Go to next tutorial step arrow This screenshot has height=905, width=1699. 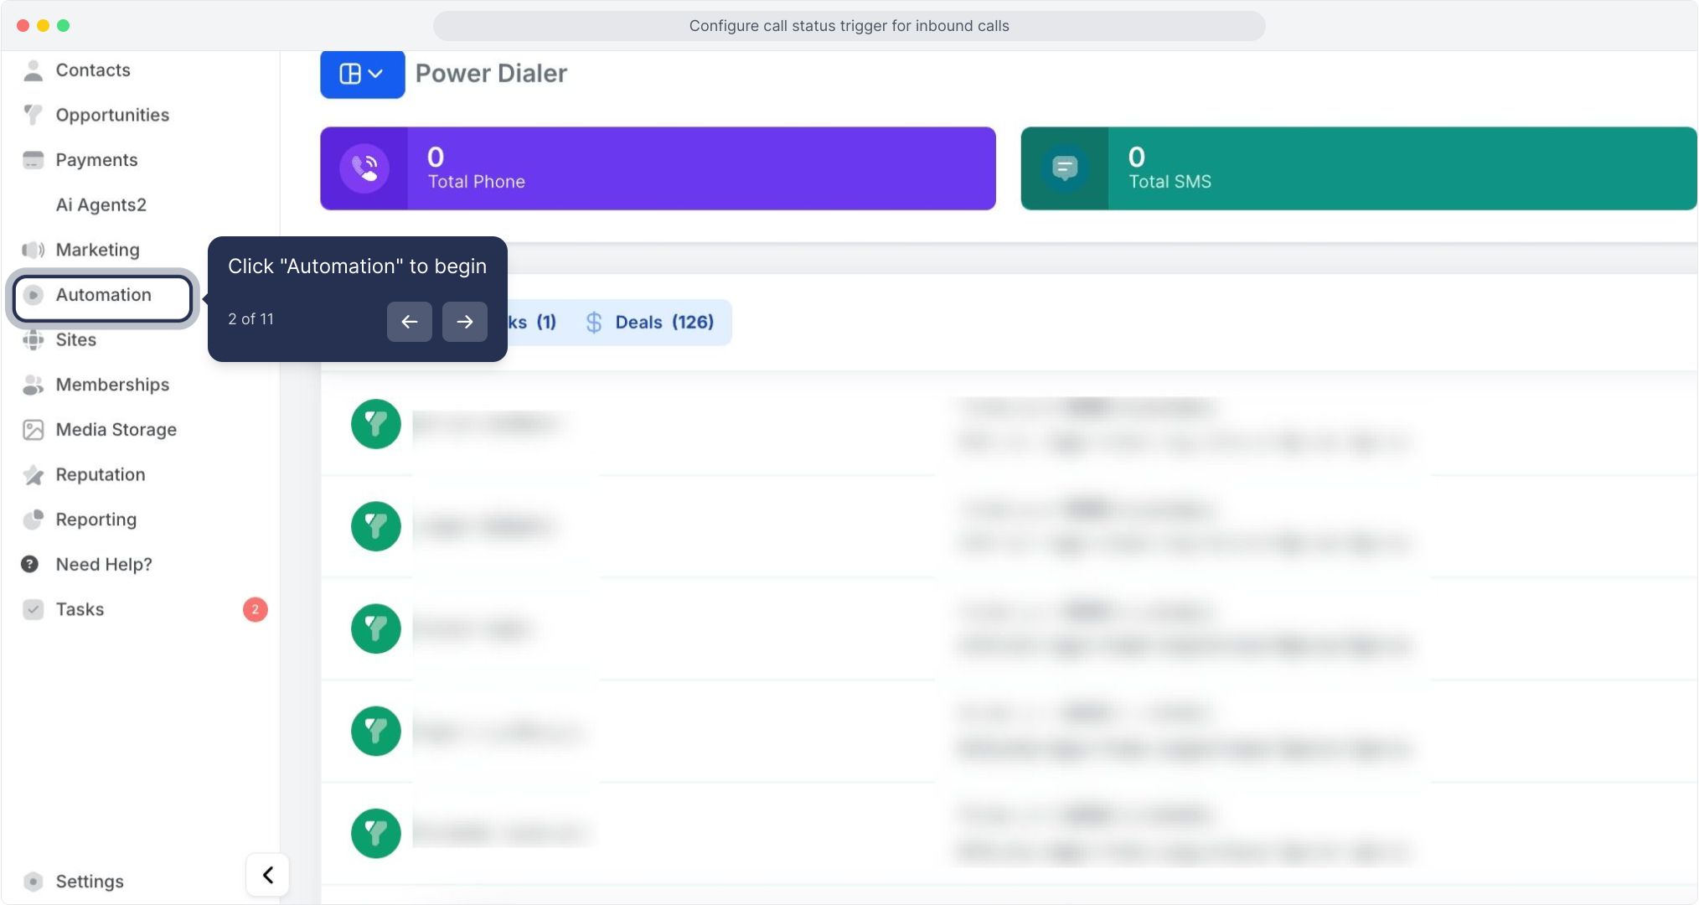465,322
